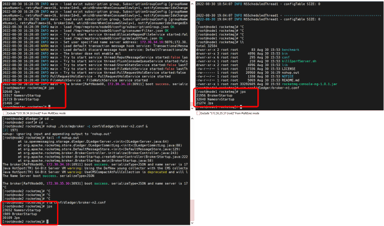Click LICENSE entry in node1 listing
This screenshot has width=384, height=226.
pyautogui.click(x=289, y=69)
